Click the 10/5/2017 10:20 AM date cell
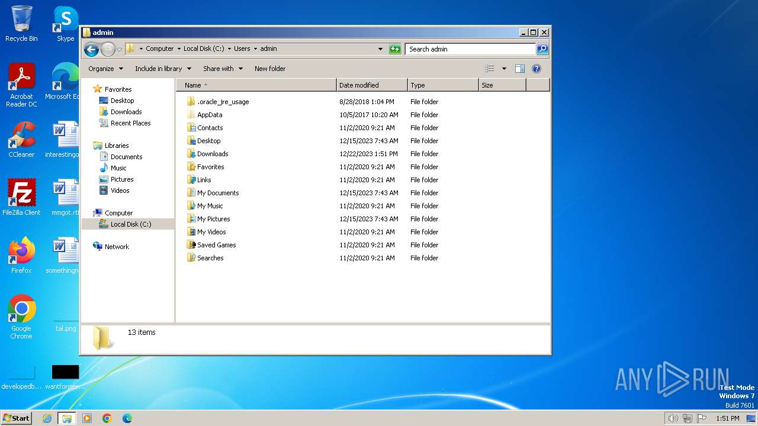Image resolution: width=758 pixels, height=426 pixels. click(x=368, y=115)
